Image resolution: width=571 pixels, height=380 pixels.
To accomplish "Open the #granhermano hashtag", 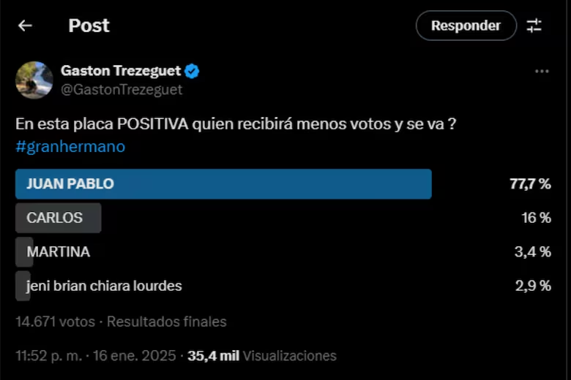I will 70,146.
